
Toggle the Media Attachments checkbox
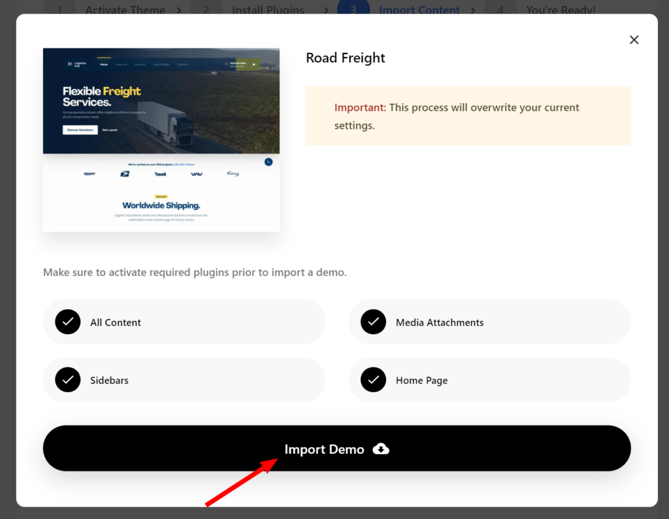pyautogui.click(x=373, y=322)
